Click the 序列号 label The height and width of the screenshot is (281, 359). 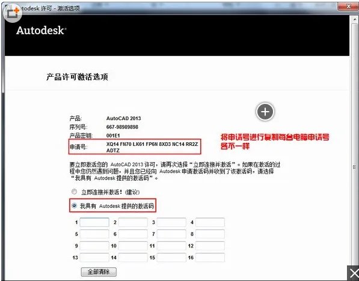pos(79,127)
